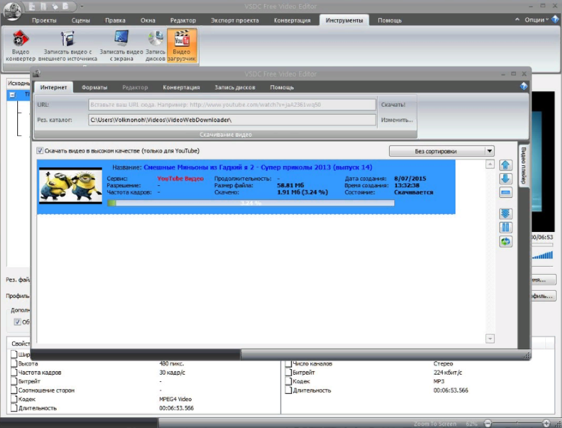This screenshot has height=428, width=562.
Task: Click the volume level bars in player
Action: point(542,255)
